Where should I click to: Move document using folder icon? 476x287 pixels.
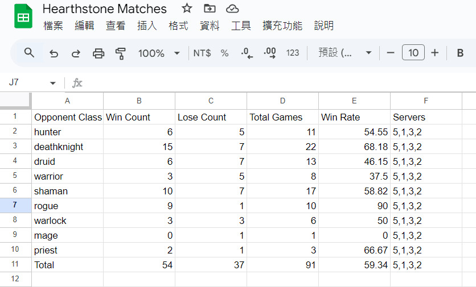(x=210, y=9)
